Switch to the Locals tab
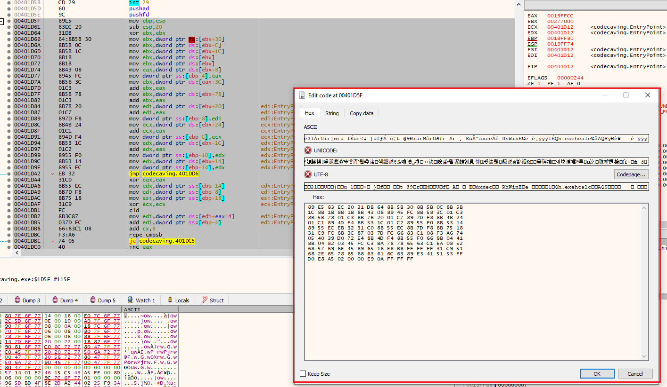Viewport: 667px width, 387px height. [177, 300]
